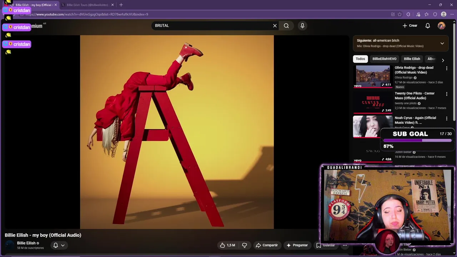Open the Preguntar AI assistant
Viewport: 457px width, 257px height.
pyautogui.click(x=297, y=245)
